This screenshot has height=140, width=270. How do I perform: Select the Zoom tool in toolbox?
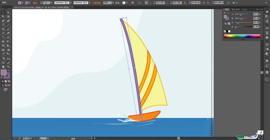point(8,67)
